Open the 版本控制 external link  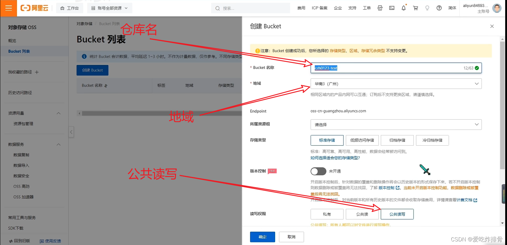[x=389, y=188]
